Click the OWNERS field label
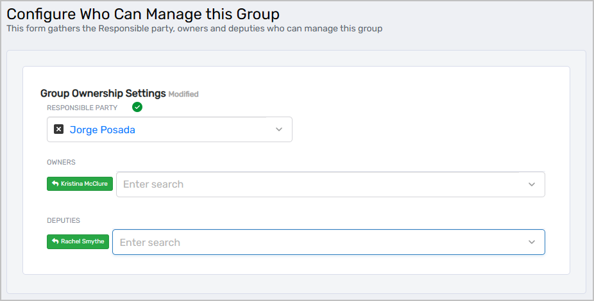Screen dimensions: 594x301 [61, 163]
